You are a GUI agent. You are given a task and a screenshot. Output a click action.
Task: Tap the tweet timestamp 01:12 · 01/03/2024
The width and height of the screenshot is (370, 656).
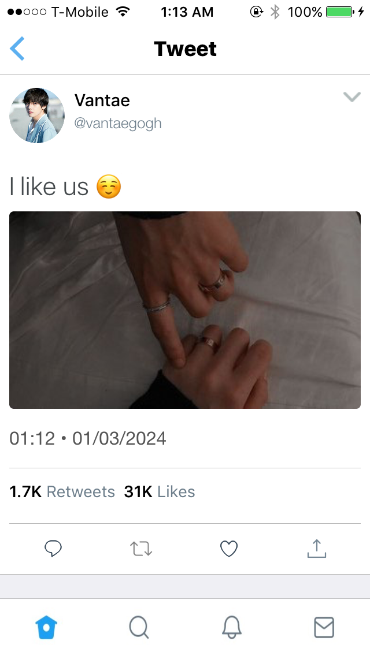87,438
